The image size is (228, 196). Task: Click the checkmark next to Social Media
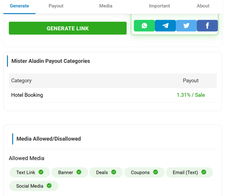click(x=49, y=186)
